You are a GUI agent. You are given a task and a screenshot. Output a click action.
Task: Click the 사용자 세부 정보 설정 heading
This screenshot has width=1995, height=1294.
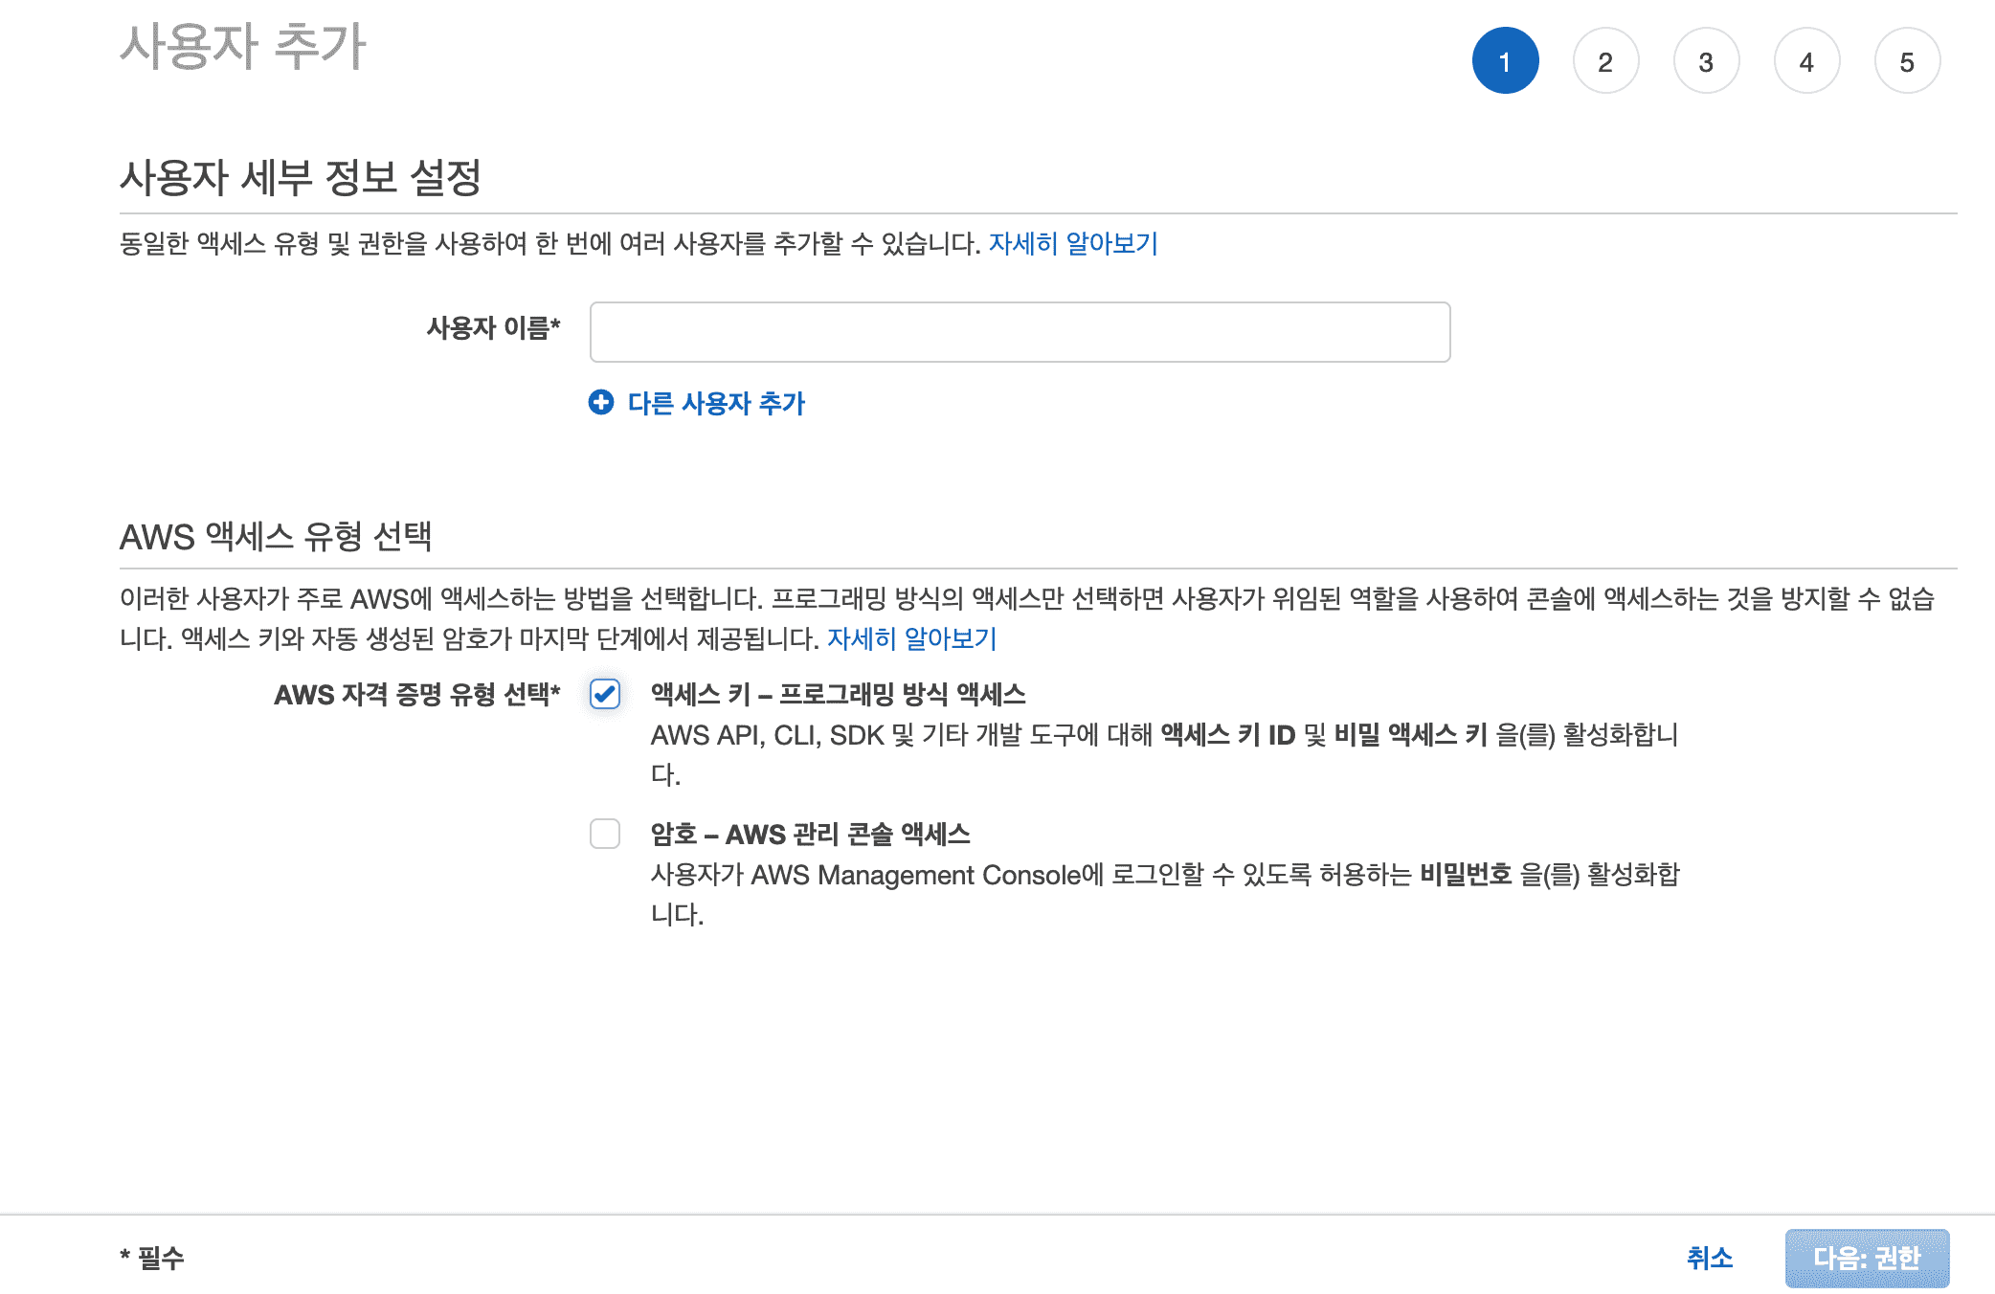[300, 177]
